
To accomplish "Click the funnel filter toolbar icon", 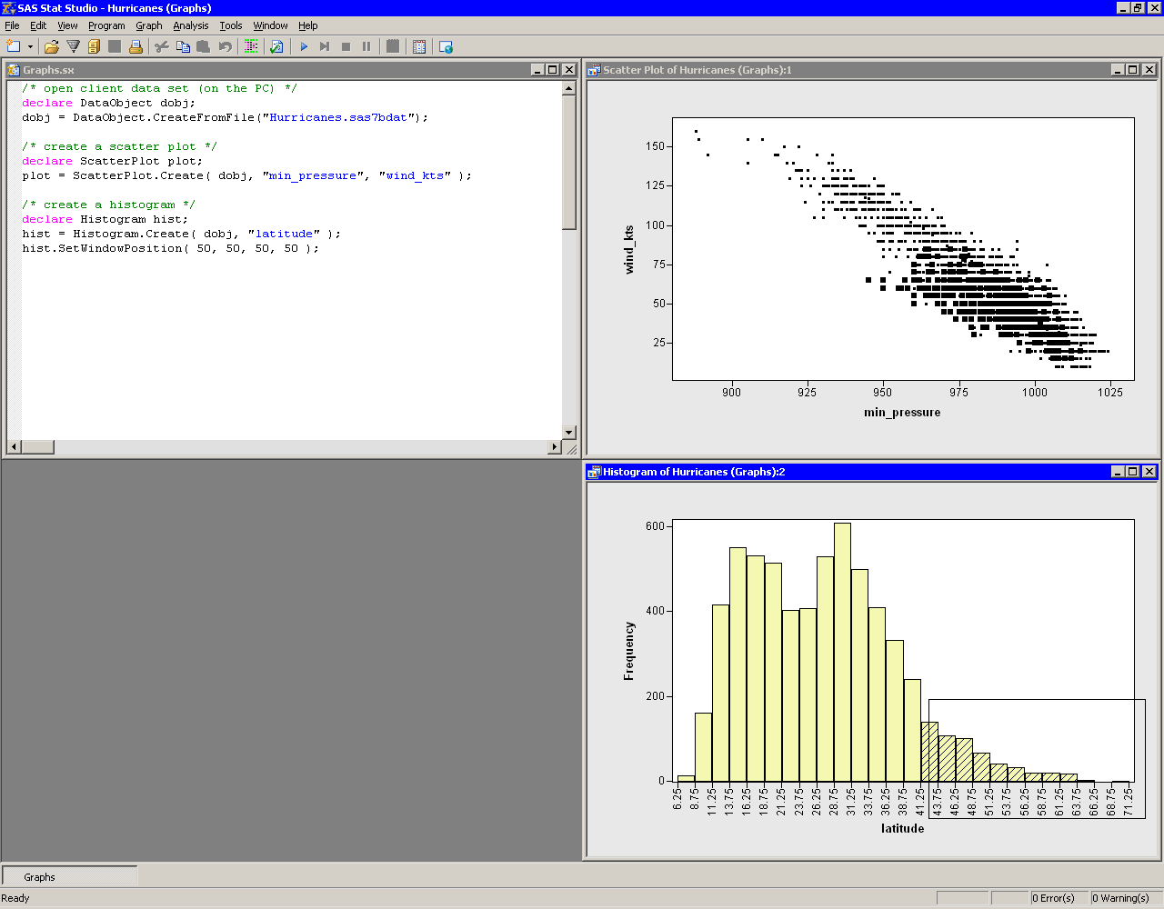I will [x=73, y=46].
